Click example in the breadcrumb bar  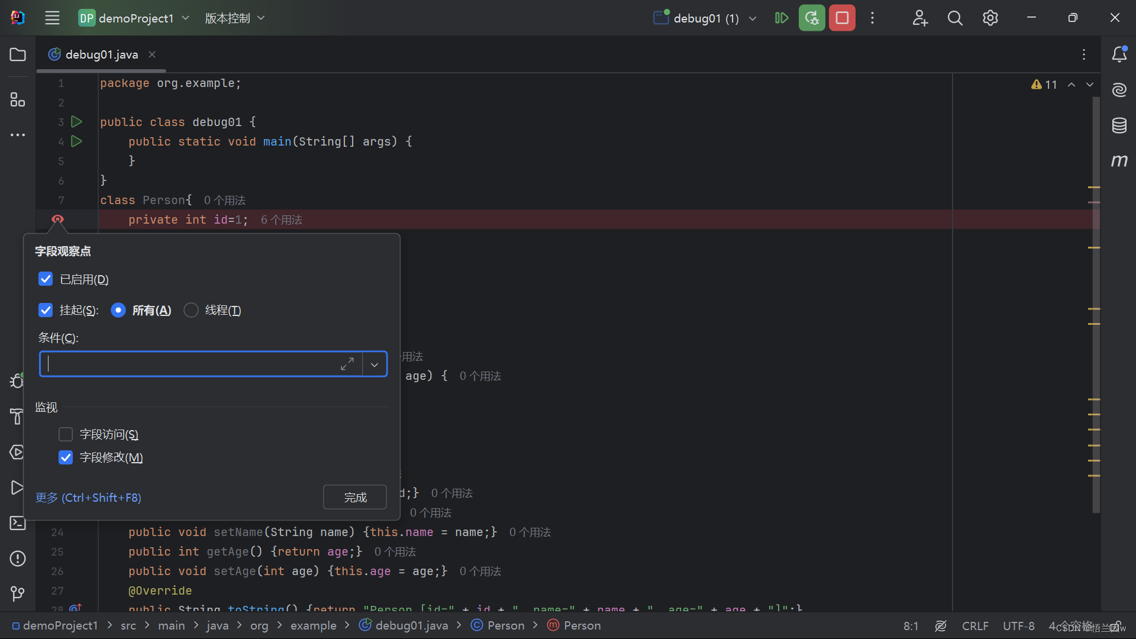click(x=313, y=625)
